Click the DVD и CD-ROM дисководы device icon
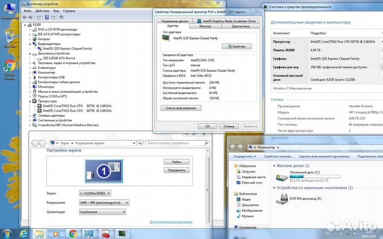383x239 pixels. point(35,30)
